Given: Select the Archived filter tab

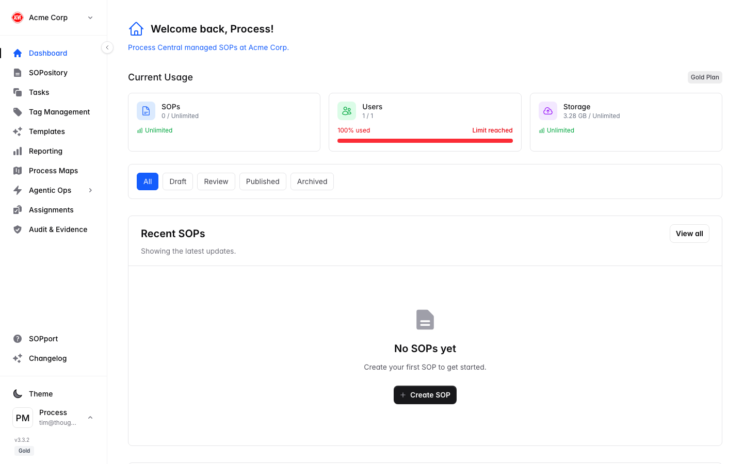Looking at the screenshot, I should 312,181.
